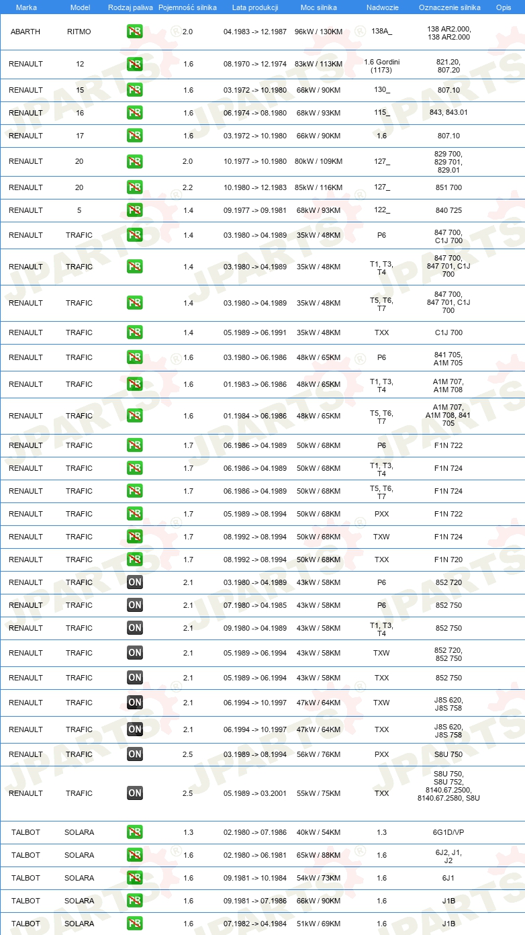Screen dimensions: 525x935
Task: Click the ABARTH brand cell
Action: [26, 32]
